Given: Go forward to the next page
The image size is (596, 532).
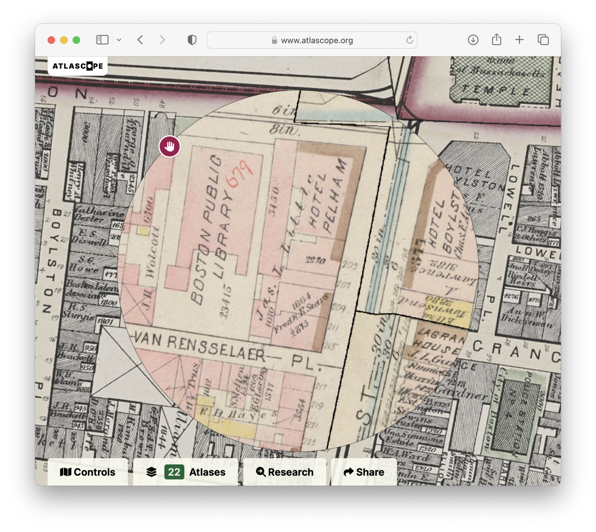Looking at the screenshot, I should (x=162, y=40).
